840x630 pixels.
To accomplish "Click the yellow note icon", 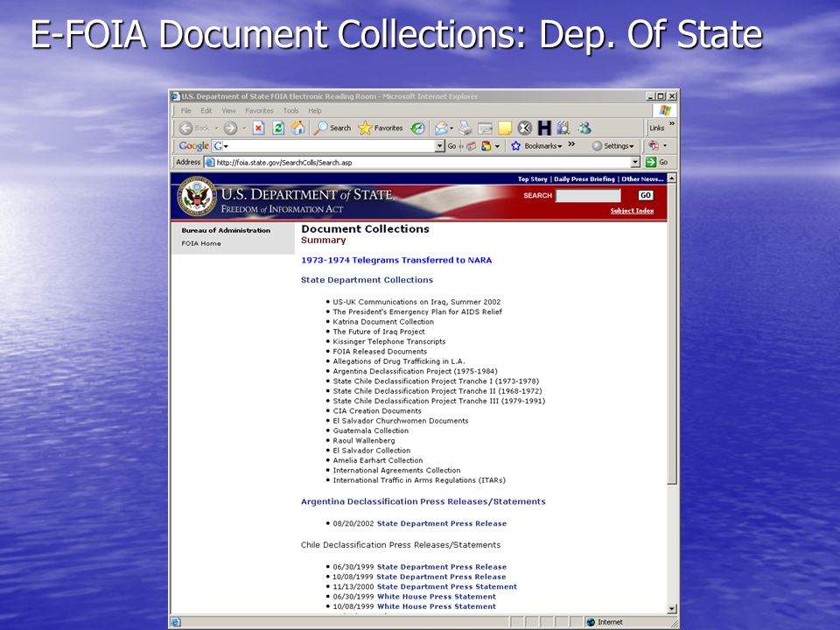I will pos(505,128).
